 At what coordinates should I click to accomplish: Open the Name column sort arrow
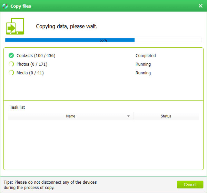coord(128,116)
